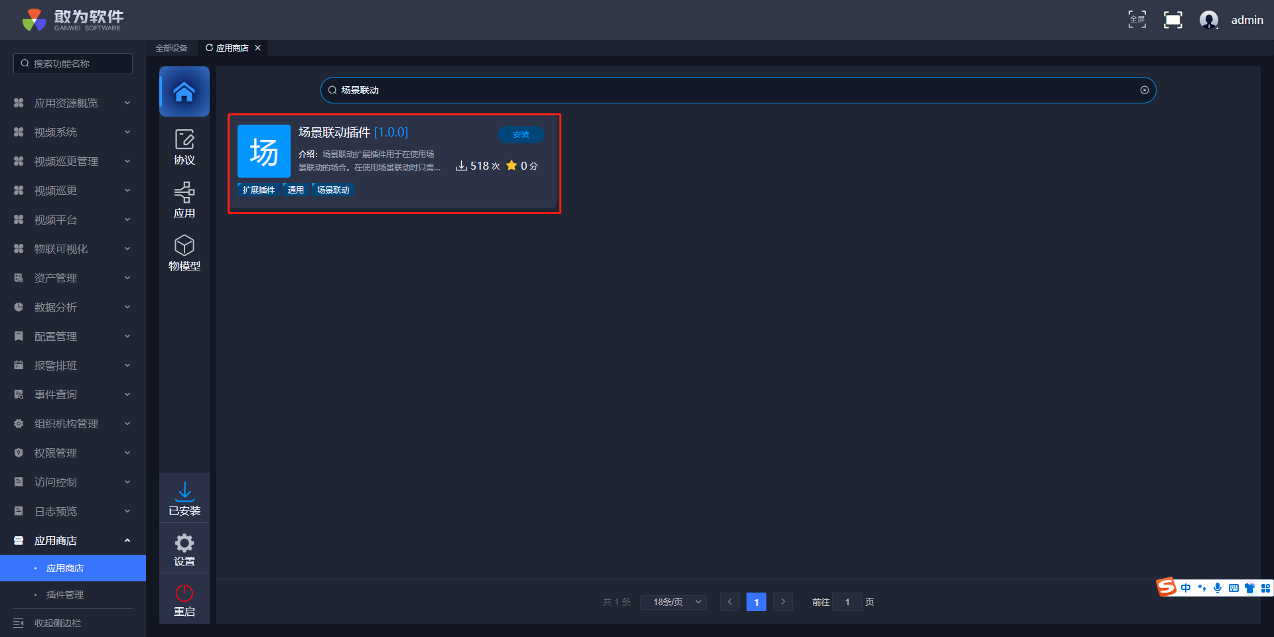Toggle Sogou Chinese 中 input mode
This screenshot has height=637, width=1274.
[1186, 588]
